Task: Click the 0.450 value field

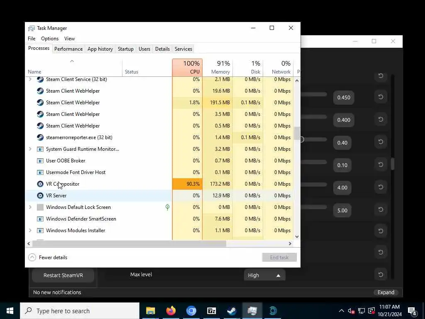Action: [344, 97]
